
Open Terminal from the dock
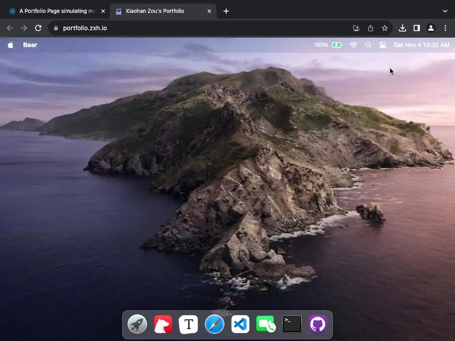tap(291, 324)
